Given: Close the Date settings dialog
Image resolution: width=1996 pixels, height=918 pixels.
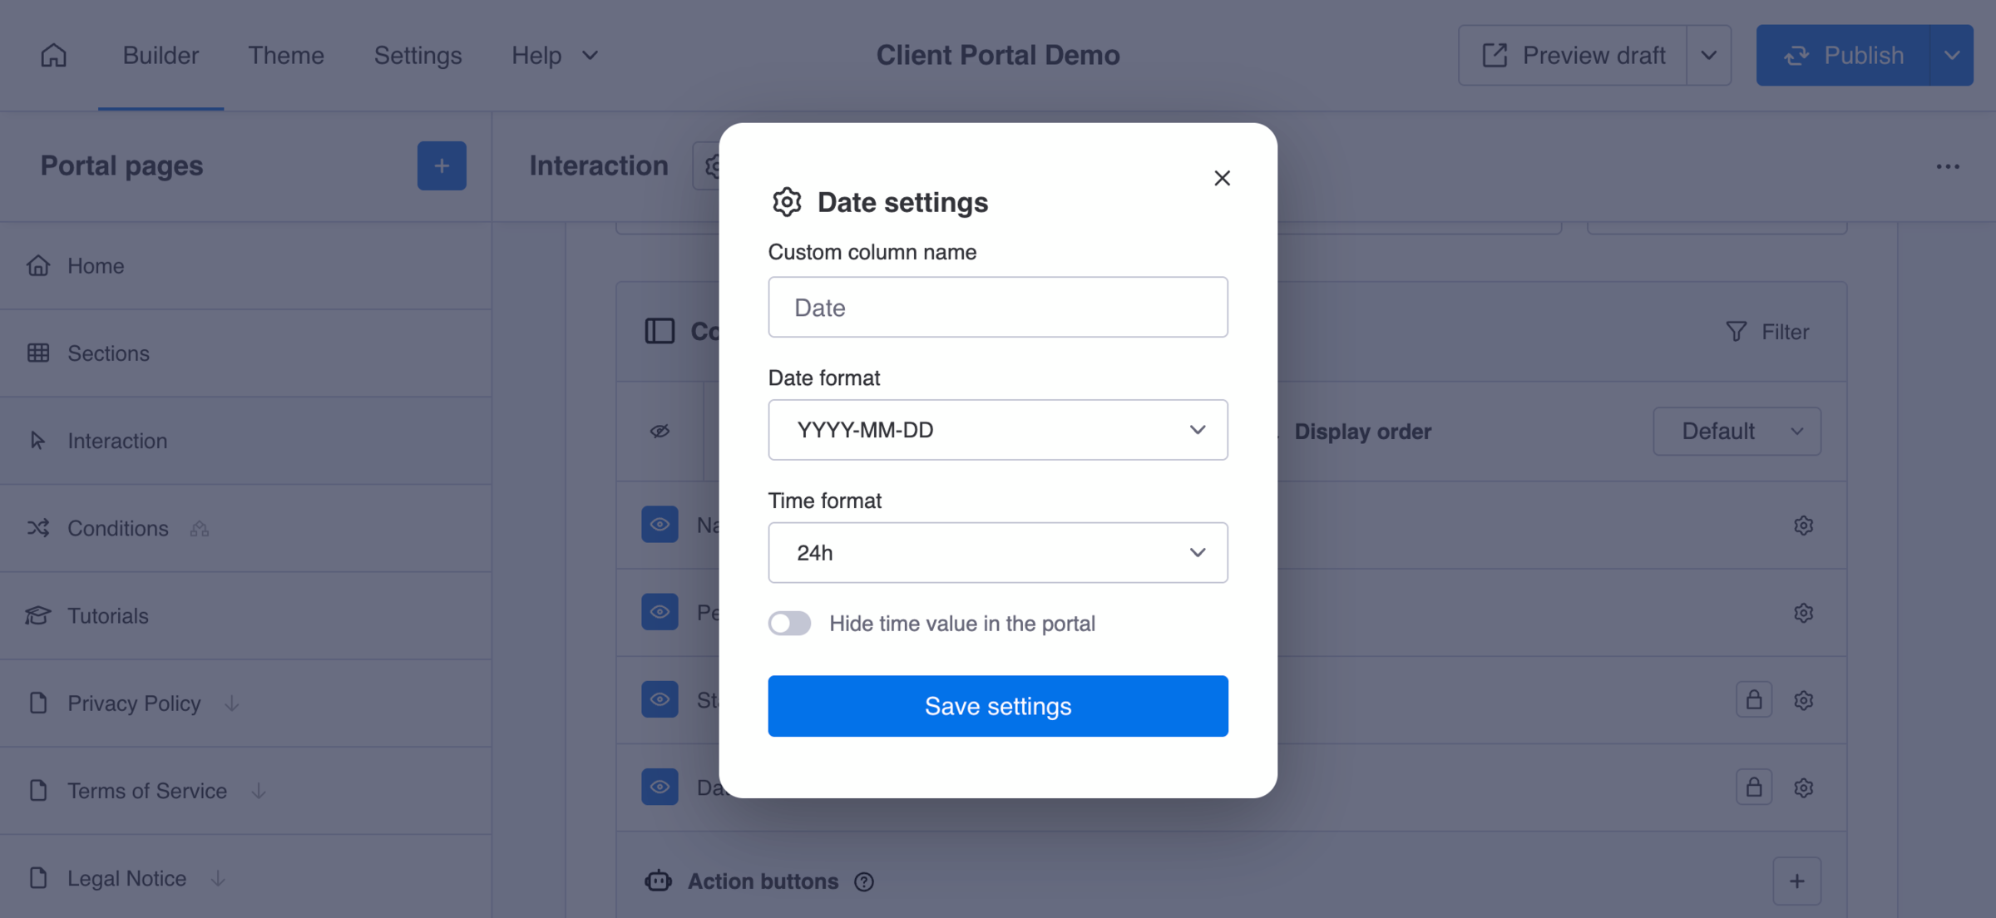Looking at the screenshot, I should 1222,178.
